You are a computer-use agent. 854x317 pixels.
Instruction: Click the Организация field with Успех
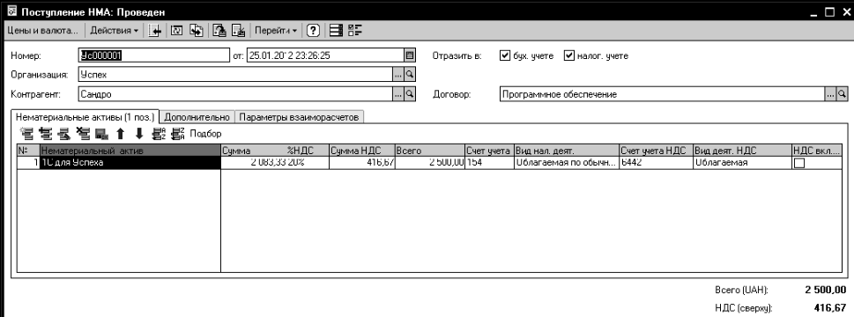235,74
